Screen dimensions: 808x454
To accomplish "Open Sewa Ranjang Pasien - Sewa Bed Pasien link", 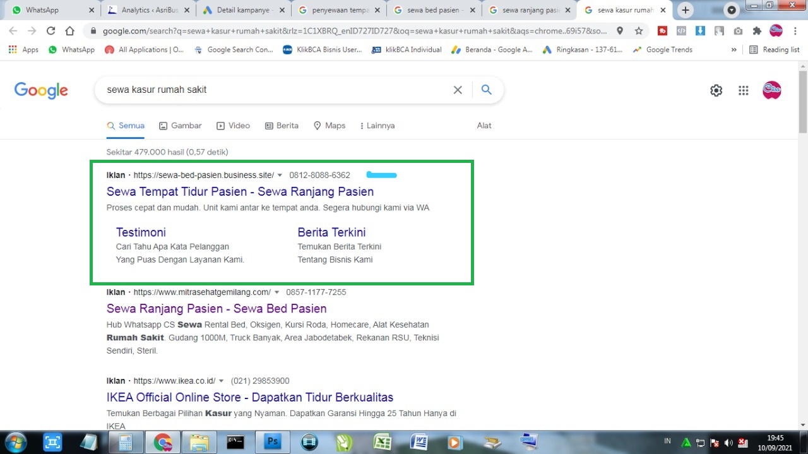I will pyautogui.click(x=217, y=309).
